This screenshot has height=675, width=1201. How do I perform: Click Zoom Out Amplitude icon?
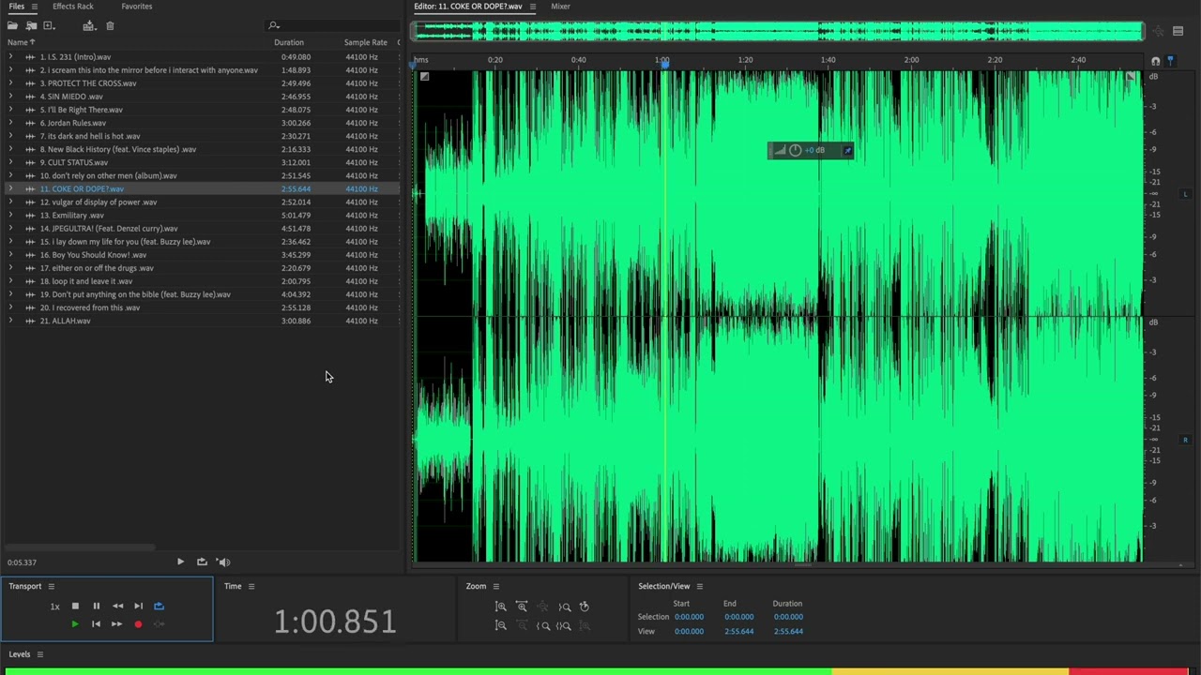tap(501, 625)
